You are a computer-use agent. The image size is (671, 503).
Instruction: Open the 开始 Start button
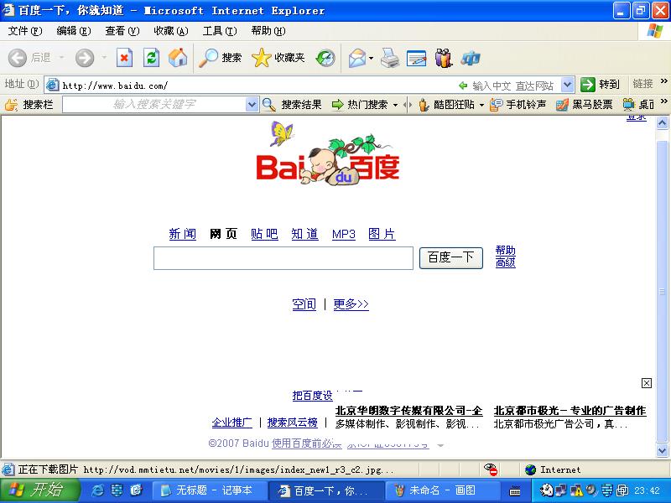(x=39, y=490)
